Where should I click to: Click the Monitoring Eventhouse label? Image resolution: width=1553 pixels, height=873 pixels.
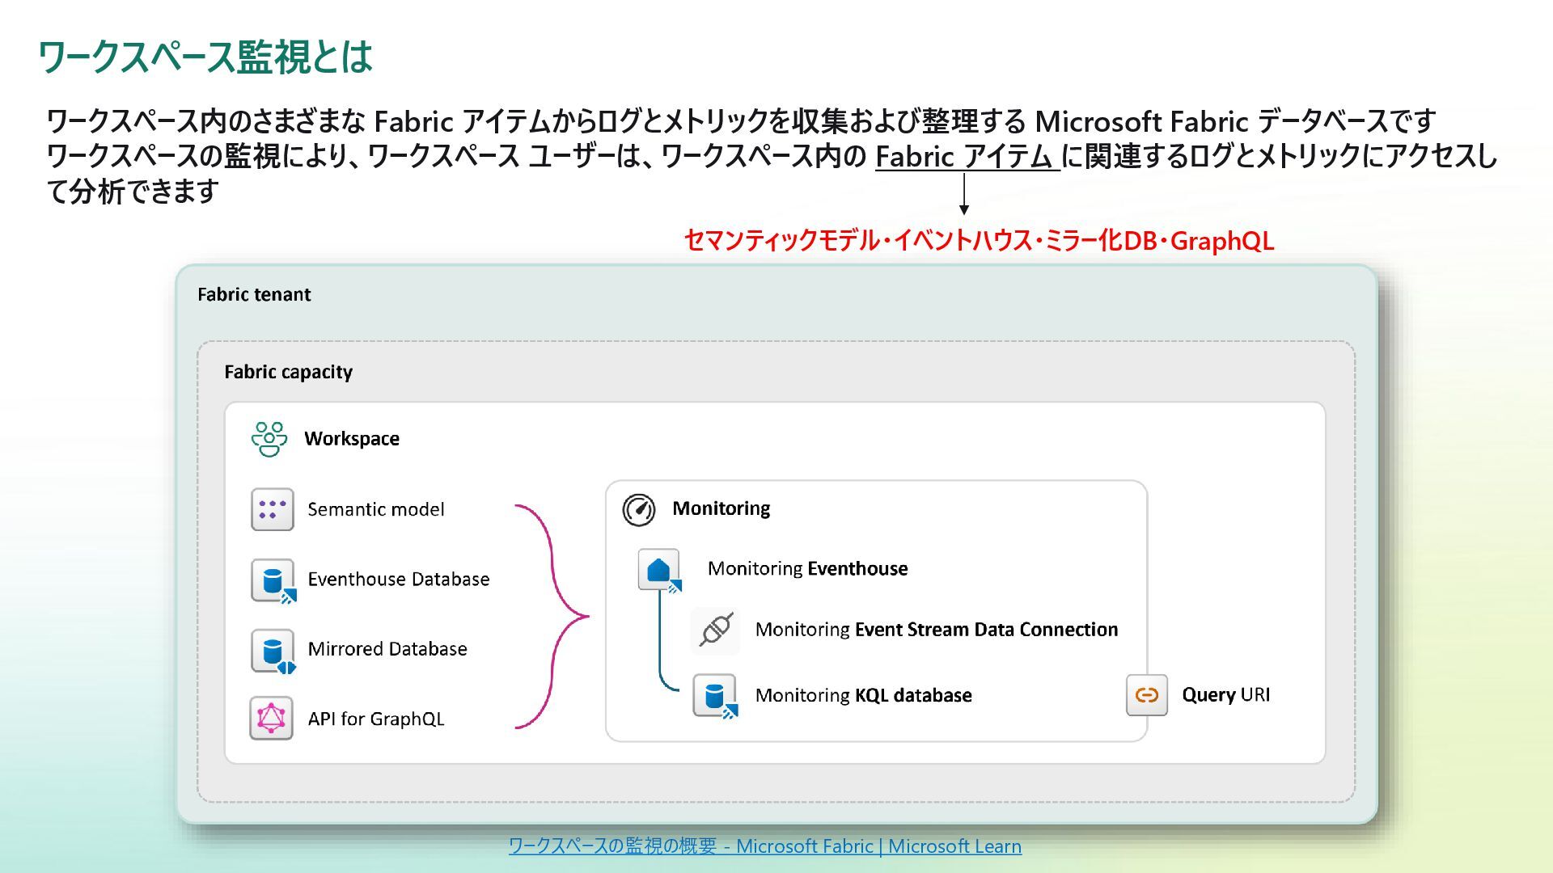click(807, 568)
